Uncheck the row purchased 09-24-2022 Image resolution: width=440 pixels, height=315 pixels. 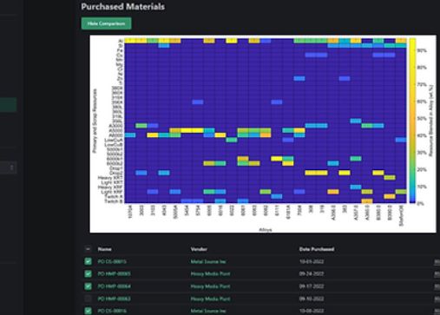pos(89,274)
